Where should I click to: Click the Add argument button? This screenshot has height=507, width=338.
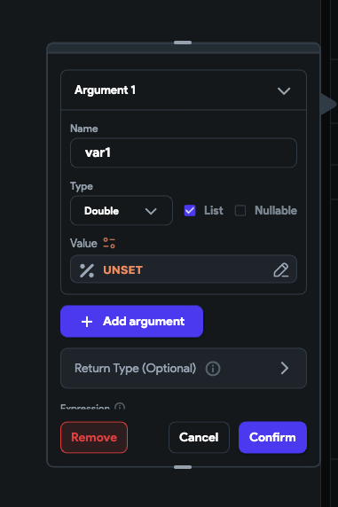click(x=132, y=322)
